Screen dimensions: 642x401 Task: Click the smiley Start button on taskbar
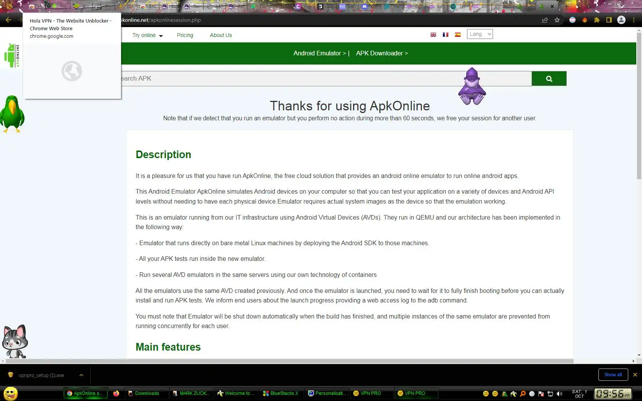click(11, 393)
